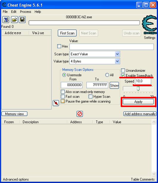Click Add address manually
The width and height of the screenshot is (158, 183).
pos(140,114)
